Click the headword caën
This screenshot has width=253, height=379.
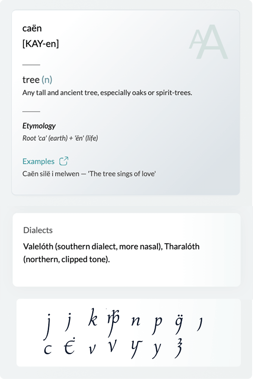click(33, 28)
